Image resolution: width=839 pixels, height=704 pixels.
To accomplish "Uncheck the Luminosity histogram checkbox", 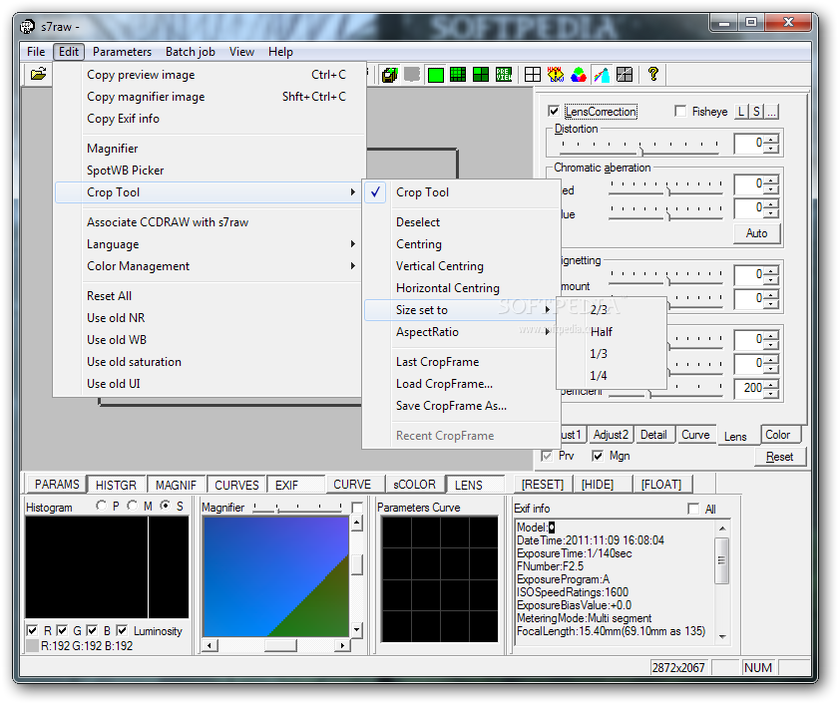I will click(x=122, y=631).
